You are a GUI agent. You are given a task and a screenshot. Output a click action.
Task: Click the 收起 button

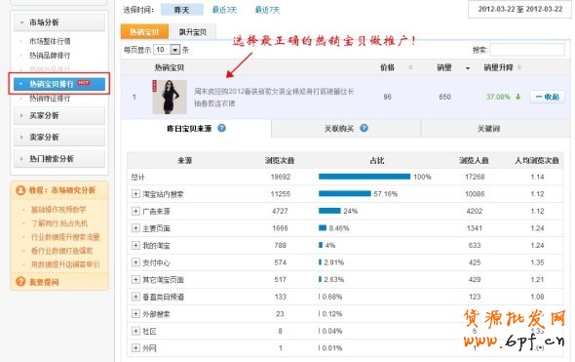pos(547,97)
